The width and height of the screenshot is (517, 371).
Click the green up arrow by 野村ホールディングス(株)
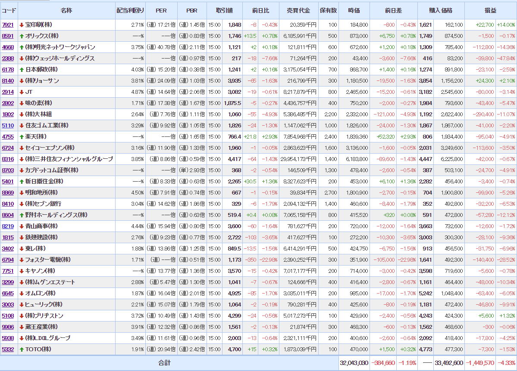[22, 215]
